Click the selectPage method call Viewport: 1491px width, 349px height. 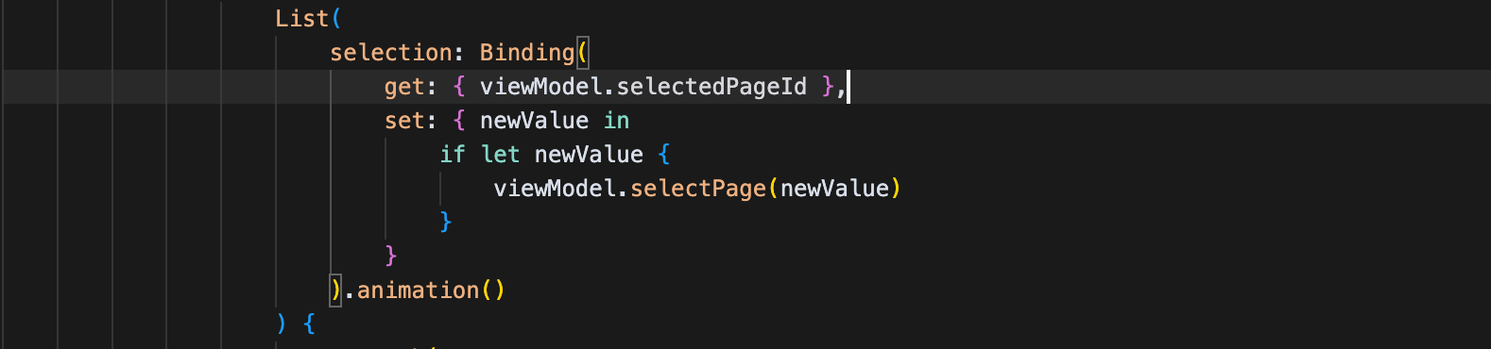(x=697, y=189)
